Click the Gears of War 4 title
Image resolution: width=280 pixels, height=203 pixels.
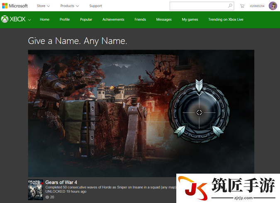(x=61, y=182)
